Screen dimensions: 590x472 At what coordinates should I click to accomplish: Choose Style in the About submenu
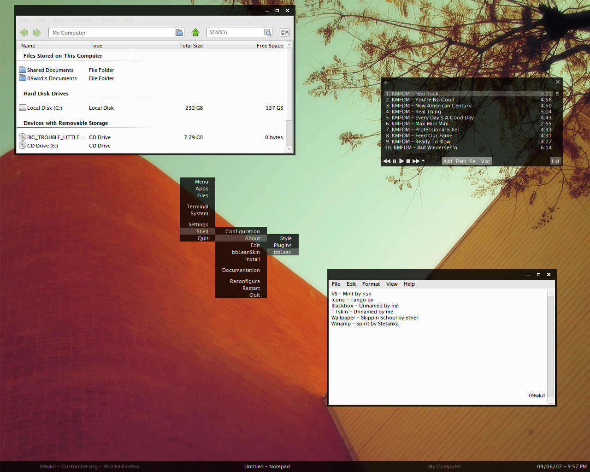pos(283,238)
